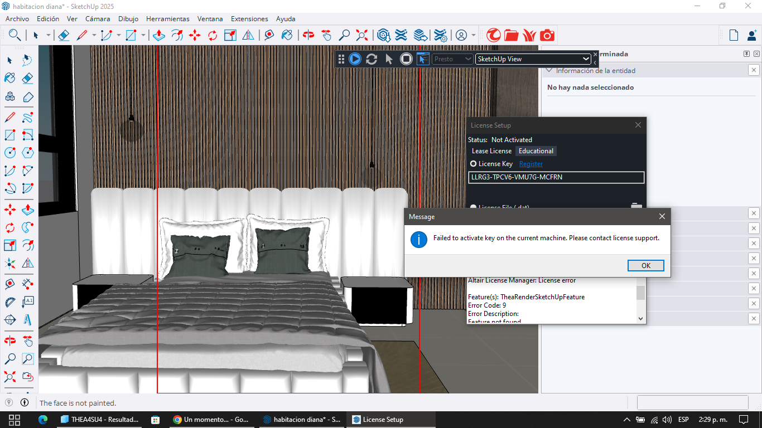Select the License Key radio button
Image resolution: width=762 pixels, height=428 pixels.
474,164
